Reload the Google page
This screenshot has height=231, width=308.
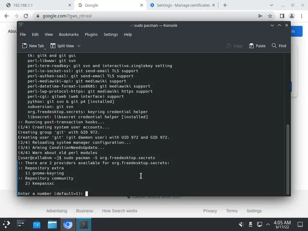coord(26,16)
